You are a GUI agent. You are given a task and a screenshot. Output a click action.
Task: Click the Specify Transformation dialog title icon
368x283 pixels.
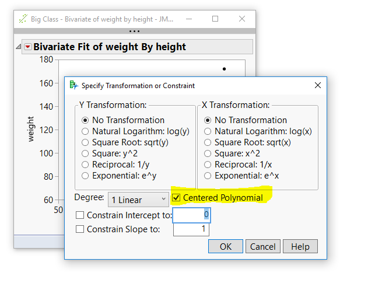point(73,85)
